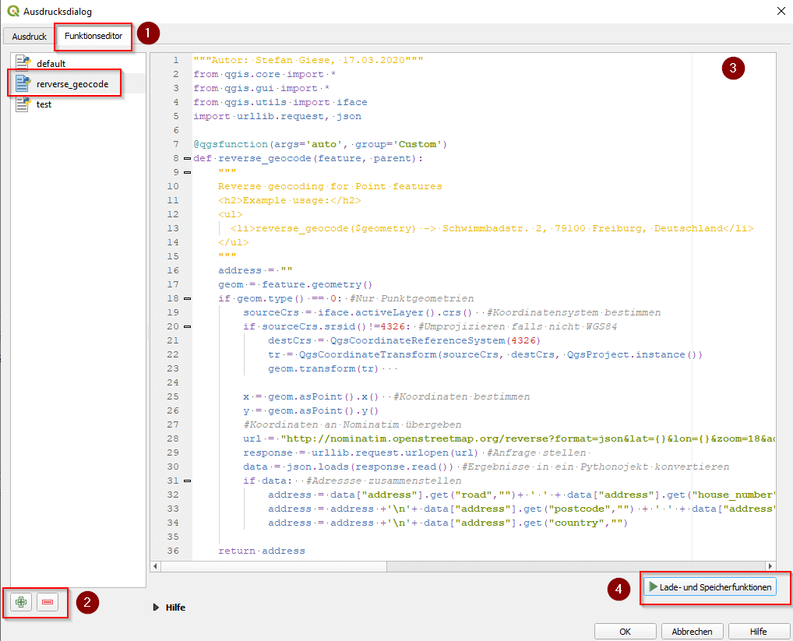Click the QGIS logo in title bar

(x=12, y=11)
